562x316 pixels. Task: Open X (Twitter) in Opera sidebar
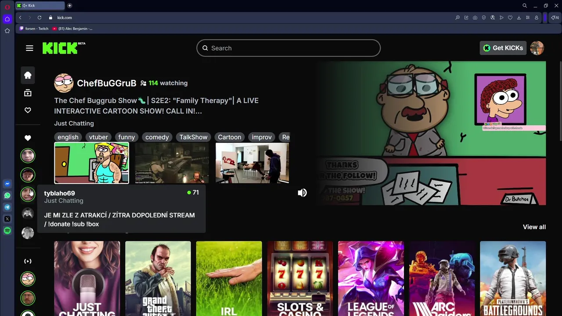(x=7, y=219)
